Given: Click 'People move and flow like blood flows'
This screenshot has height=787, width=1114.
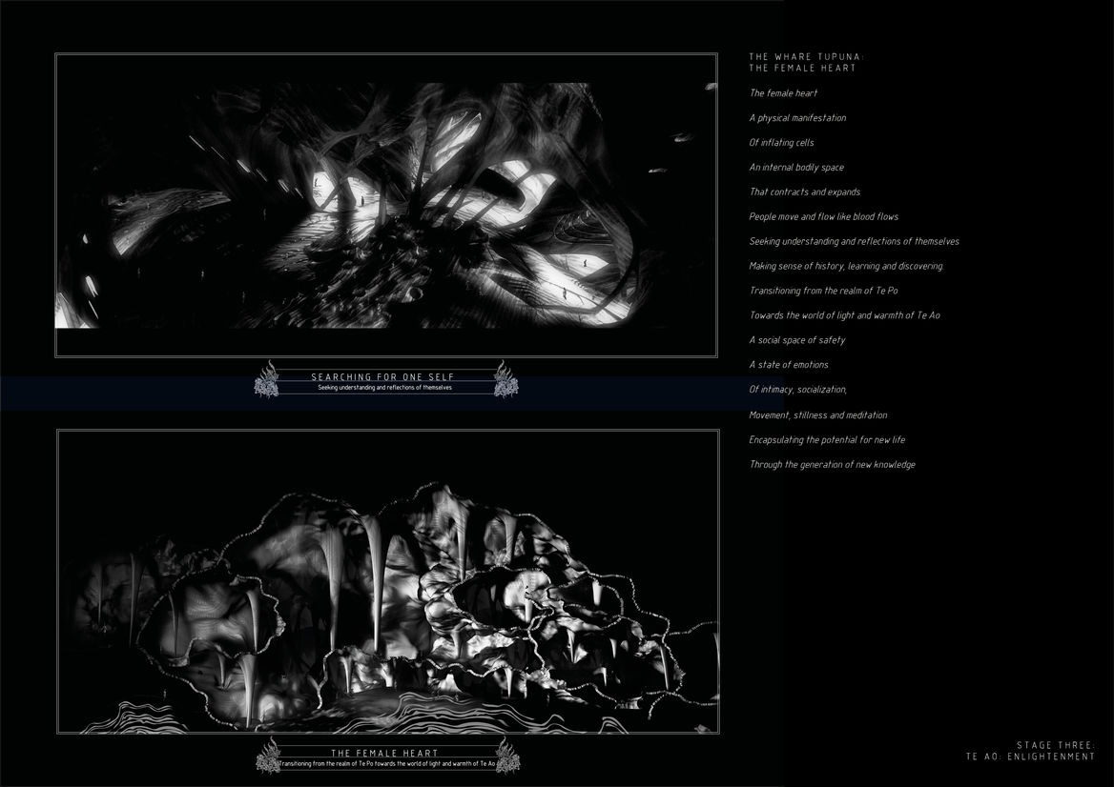Looking at the screenshot, I should (x=823, y=217).
